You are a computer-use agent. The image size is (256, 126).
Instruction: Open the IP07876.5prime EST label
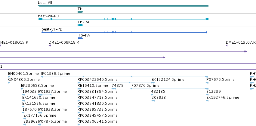pyautogui.click(x=145, y=86)
